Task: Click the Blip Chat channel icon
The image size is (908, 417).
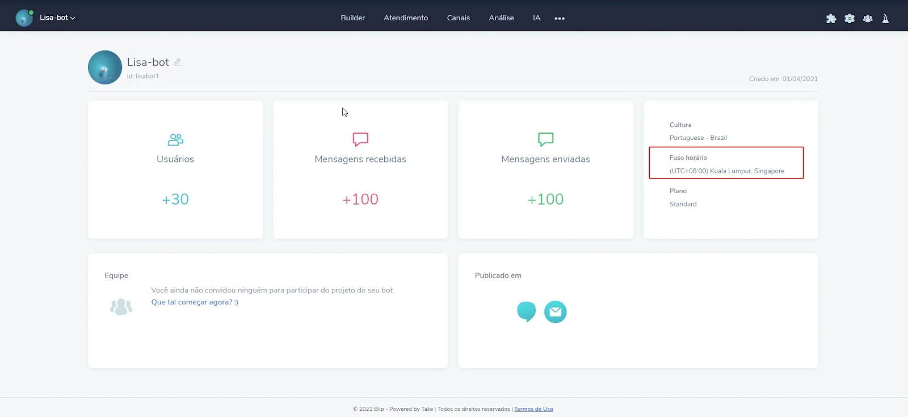Action: point(526,311)
